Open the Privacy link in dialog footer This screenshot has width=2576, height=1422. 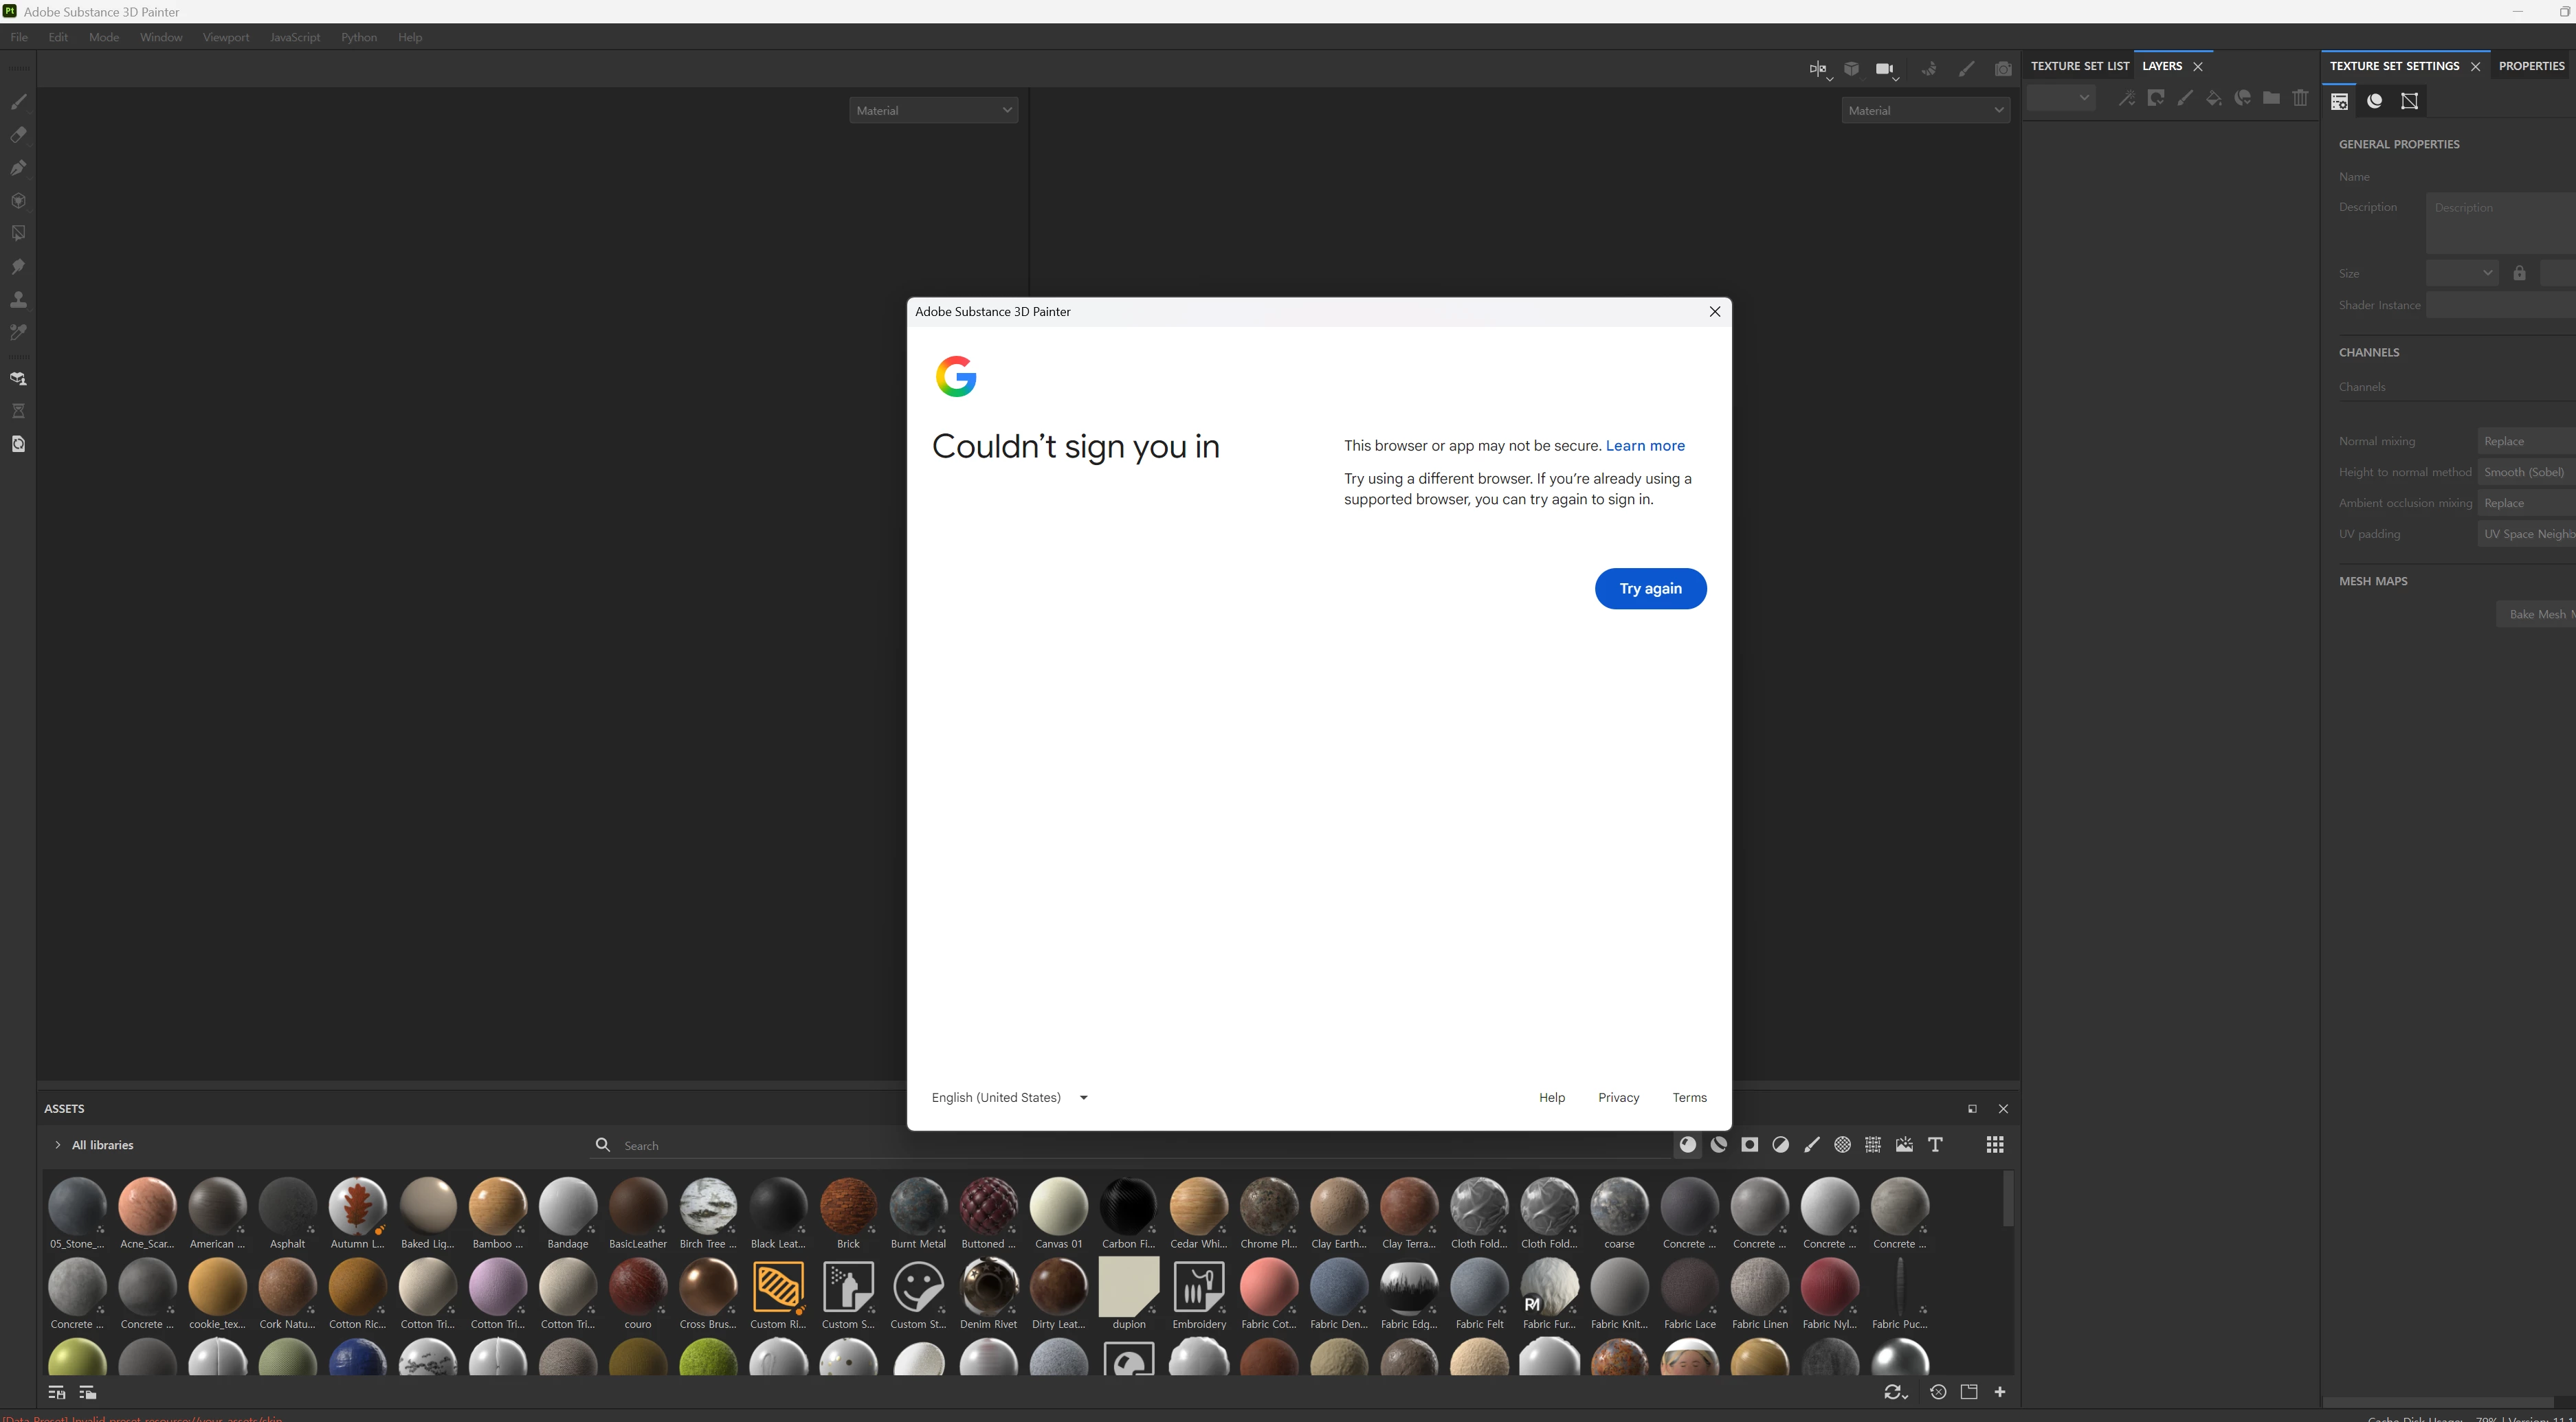pos(1618,1097)
